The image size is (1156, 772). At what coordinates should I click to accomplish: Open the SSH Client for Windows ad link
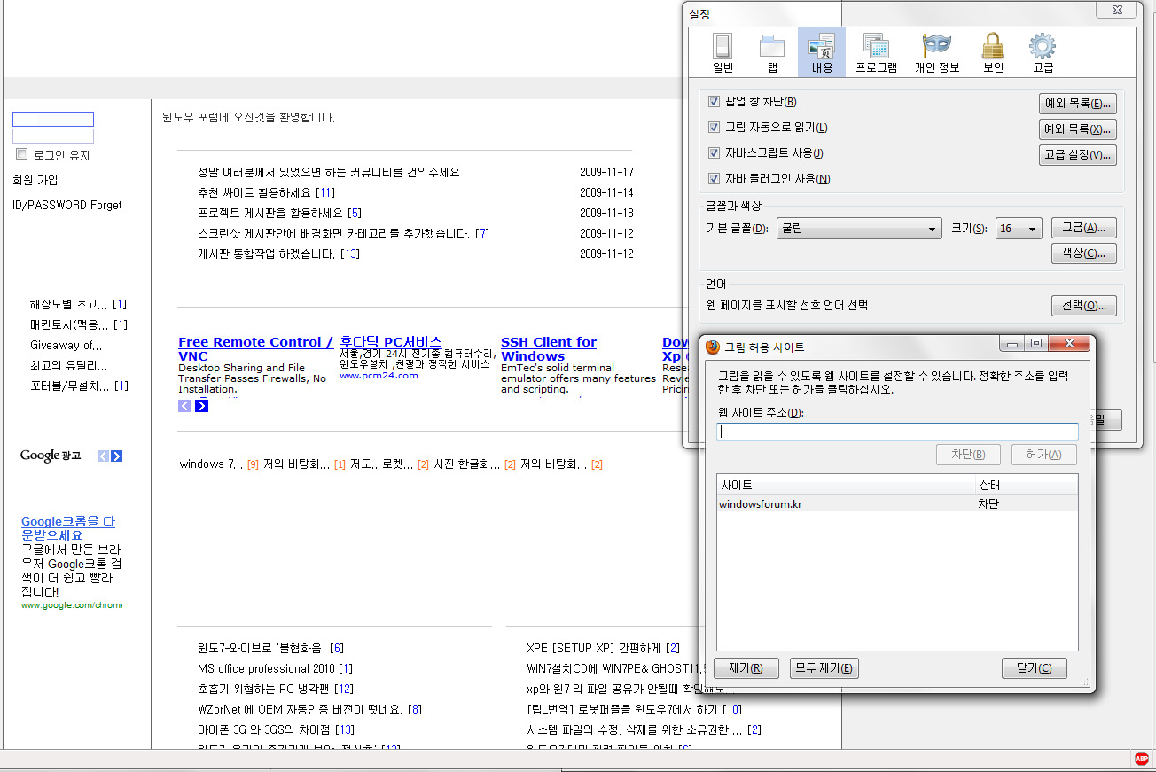549,349
